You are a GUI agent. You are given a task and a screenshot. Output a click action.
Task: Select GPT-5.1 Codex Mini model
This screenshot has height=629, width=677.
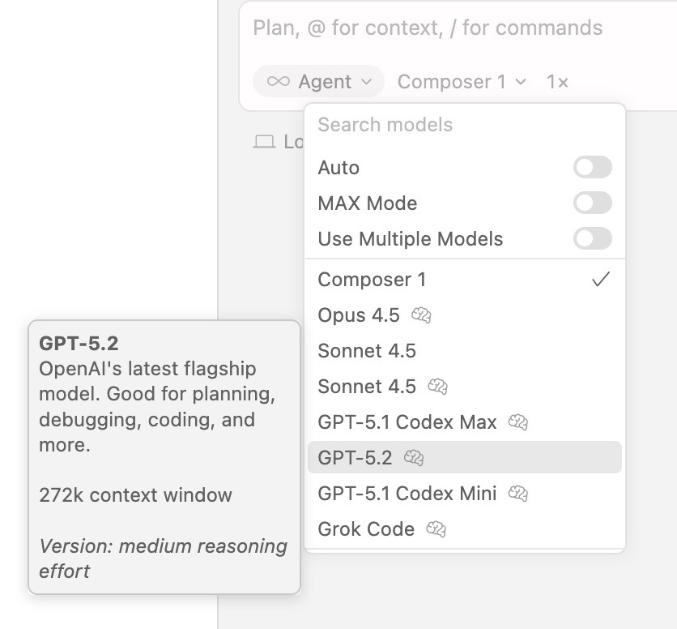(x=407, y=494)
